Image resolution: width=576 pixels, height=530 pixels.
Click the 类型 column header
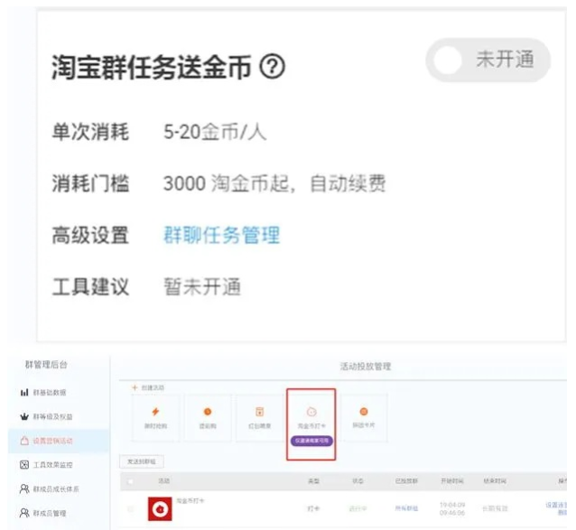(313, 480)
